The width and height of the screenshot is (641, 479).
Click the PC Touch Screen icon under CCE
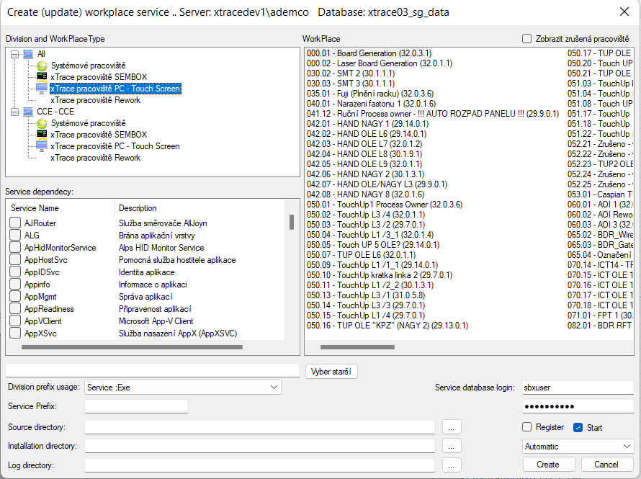pos(42,146)
